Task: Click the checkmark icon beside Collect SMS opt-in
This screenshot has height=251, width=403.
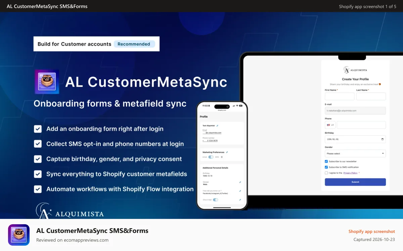Action: point(38,144)
